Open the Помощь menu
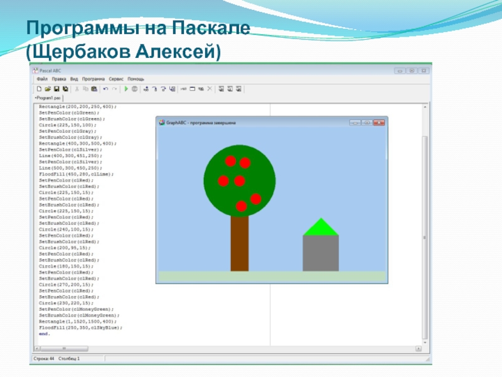Screen dimensions: 502x377 coord(136,79)
